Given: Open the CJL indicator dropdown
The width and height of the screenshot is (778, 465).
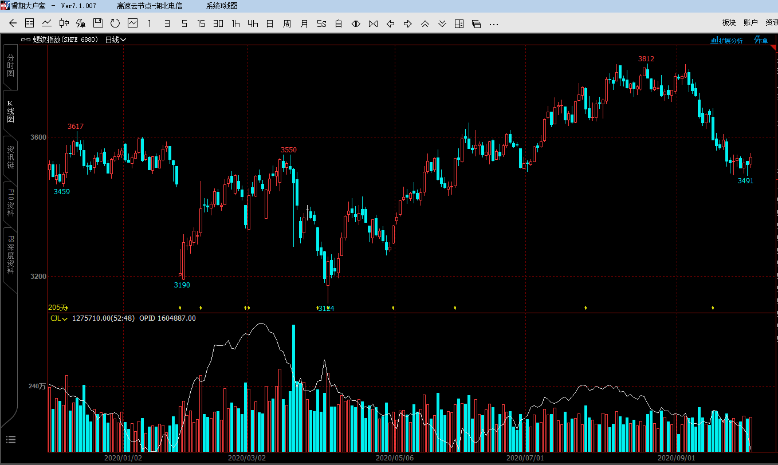Looking at the screenshot, I should click(59, 318).
